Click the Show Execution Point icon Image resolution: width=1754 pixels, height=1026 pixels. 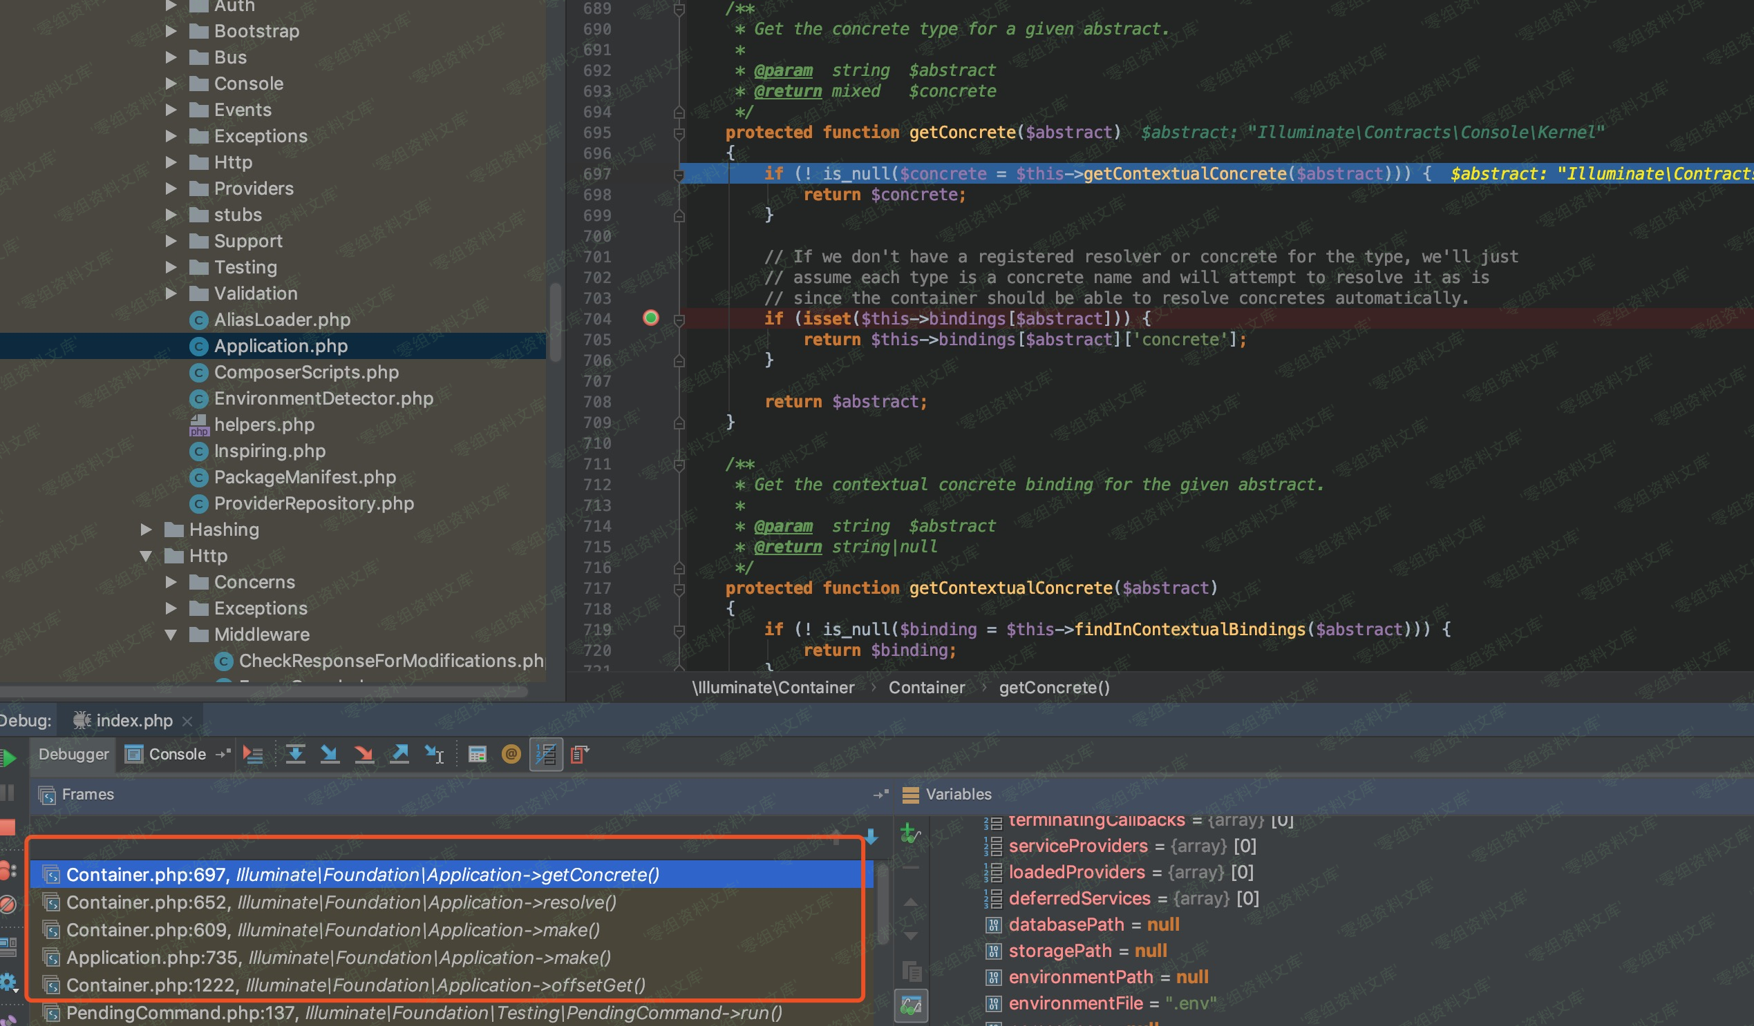click(253, 754)
